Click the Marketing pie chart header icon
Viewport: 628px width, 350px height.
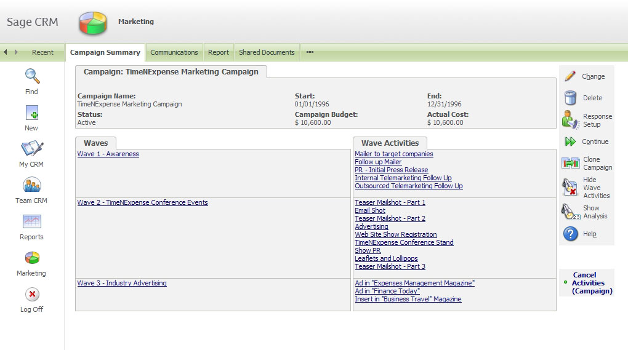pyautogui.click(x=93, y=22)
